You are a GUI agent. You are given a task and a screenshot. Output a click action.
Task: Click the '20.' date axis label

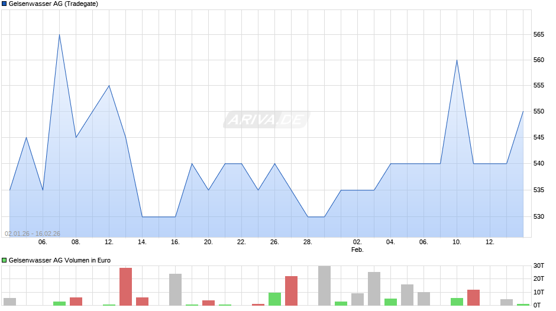208,242
